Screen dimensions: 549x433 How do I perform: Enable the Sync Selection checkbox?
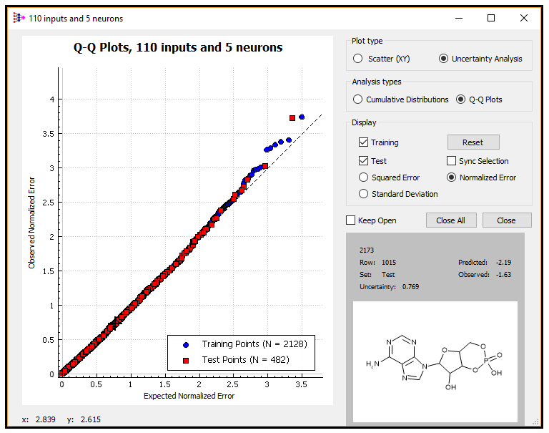pyautogui.click(x=451, y=160)
